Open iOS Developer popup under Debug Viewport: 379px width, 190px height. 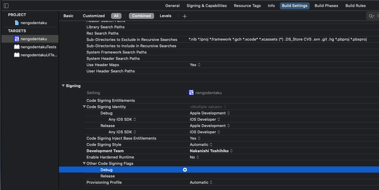205,119
